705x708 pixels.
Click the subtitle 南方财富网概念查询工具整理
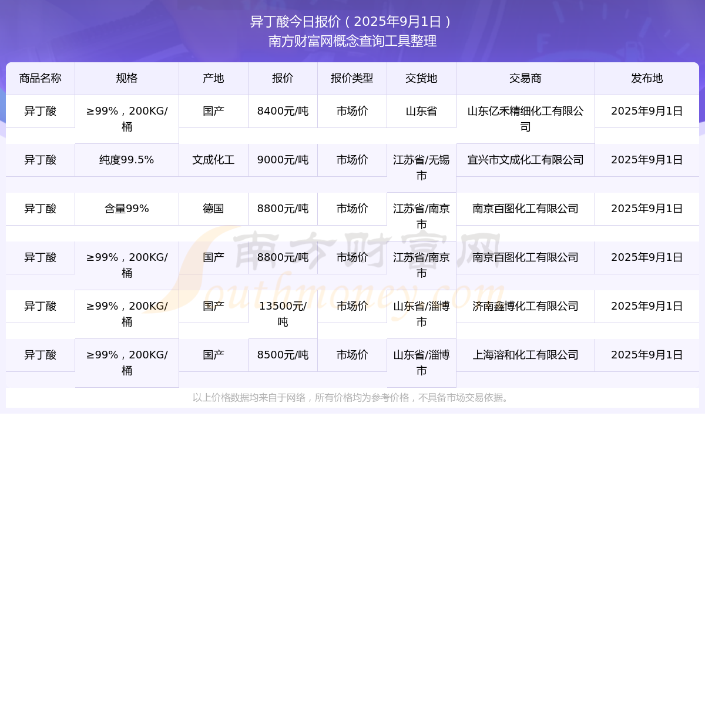(352, 41)
